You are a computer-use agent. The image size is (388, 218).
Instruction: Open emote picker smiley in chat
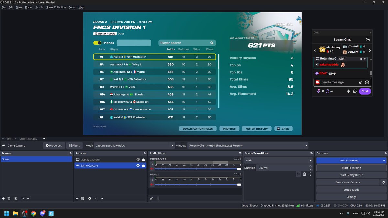pos(367,82)
